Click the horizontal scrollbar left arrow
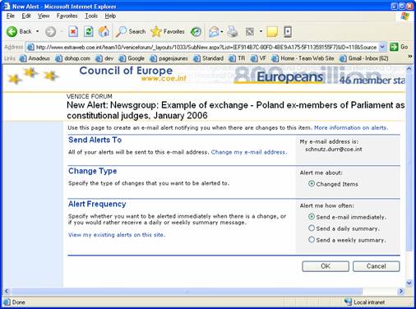The image size is (416, 309). coord(7,291)
